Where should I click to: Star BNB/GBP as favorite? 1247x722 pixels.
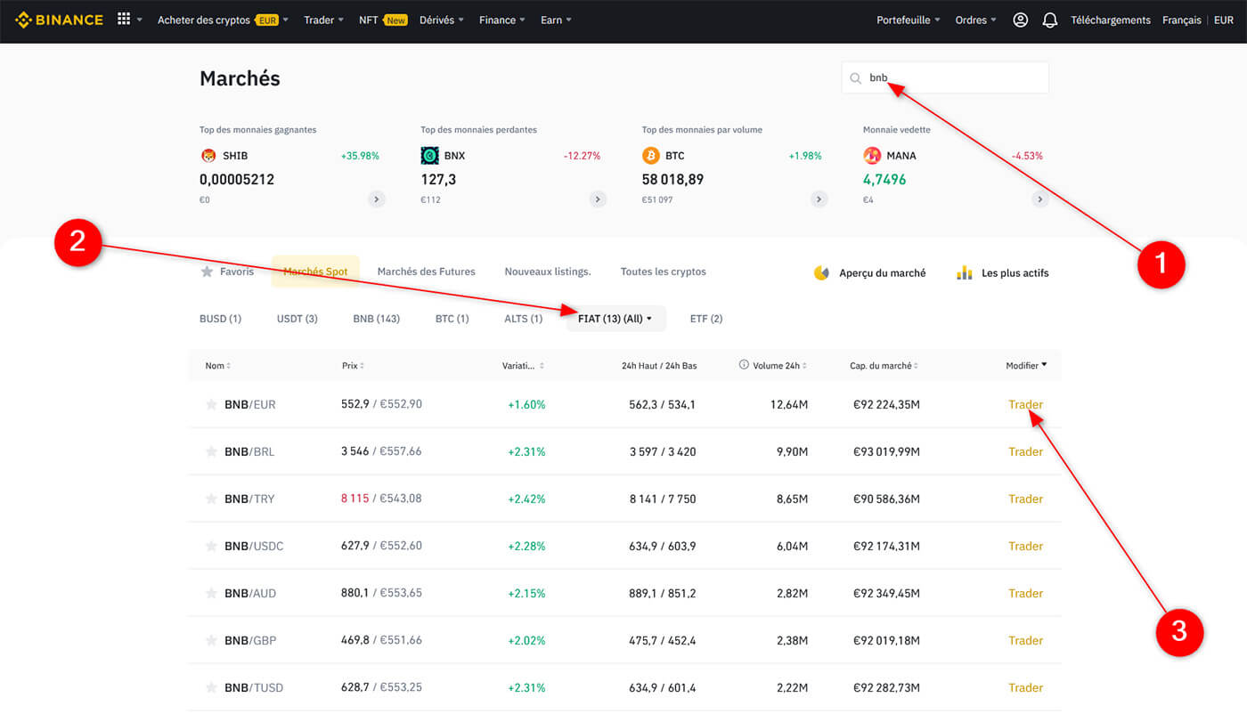coord(211,640)
